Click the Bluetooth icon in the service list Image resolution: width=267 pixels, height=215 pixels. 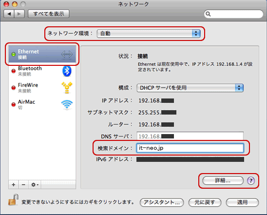tap(67, 71)
